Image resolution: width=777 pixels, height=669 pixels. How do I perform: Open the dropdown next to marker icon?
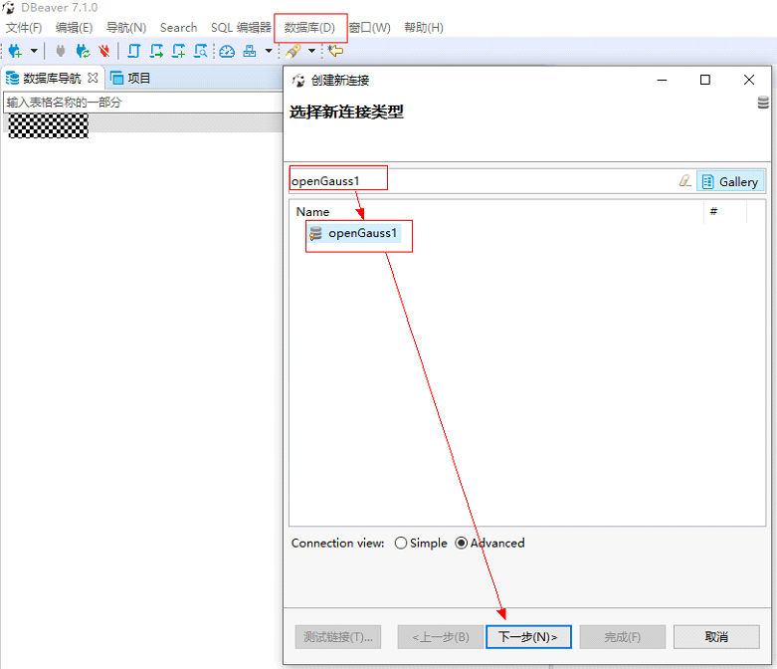(311, 51)
